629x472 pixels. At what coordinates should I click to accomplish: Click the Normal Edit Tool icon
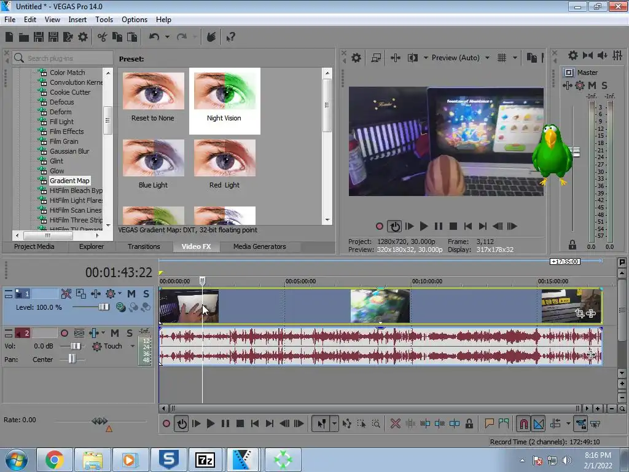tap(322, 423)
